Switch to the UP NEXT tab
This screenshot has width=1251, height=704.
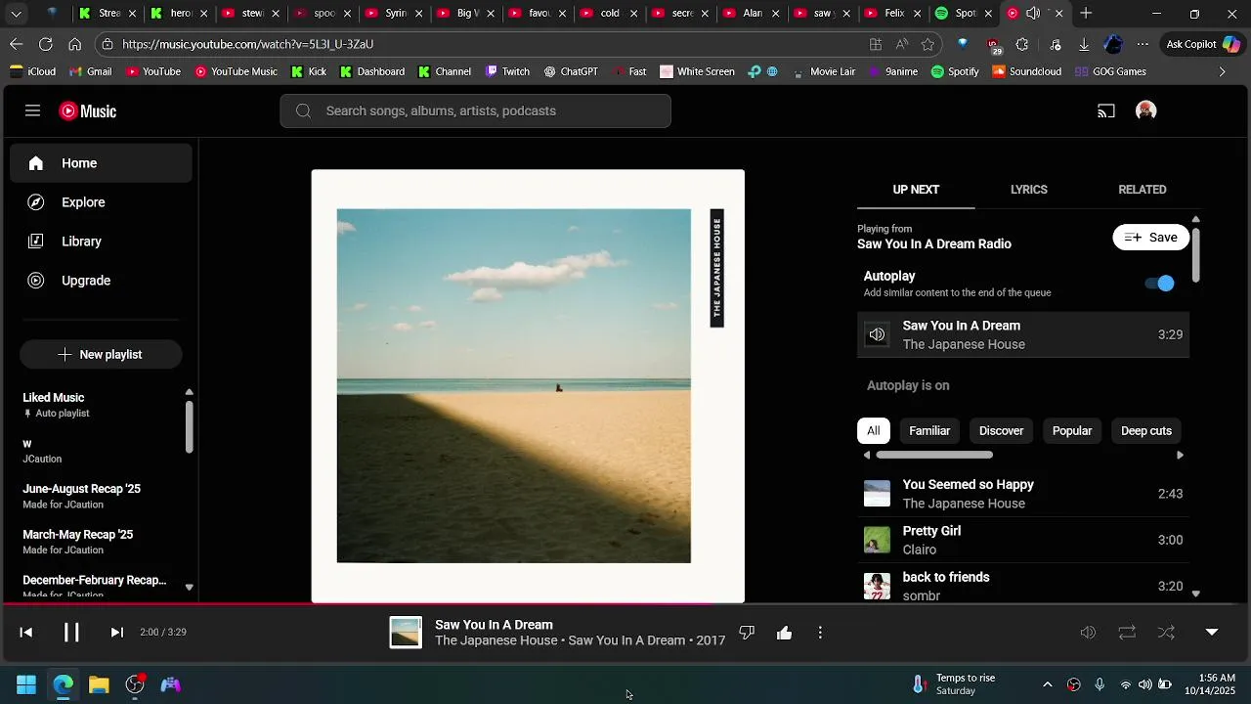pos(916,190)
